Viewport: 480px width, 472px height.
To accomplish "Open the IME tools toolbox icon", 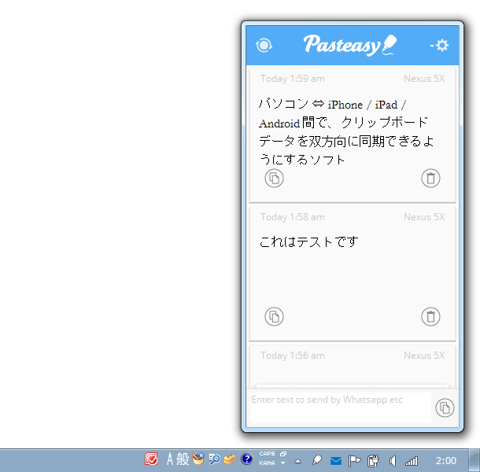I will click(x=230, y=459).
